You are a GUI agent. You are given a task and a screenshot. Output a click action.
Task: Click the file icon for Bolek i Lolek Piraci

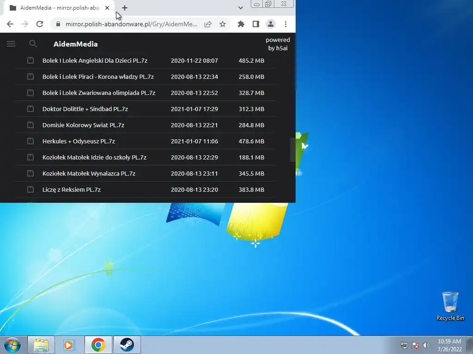(30, 77)
